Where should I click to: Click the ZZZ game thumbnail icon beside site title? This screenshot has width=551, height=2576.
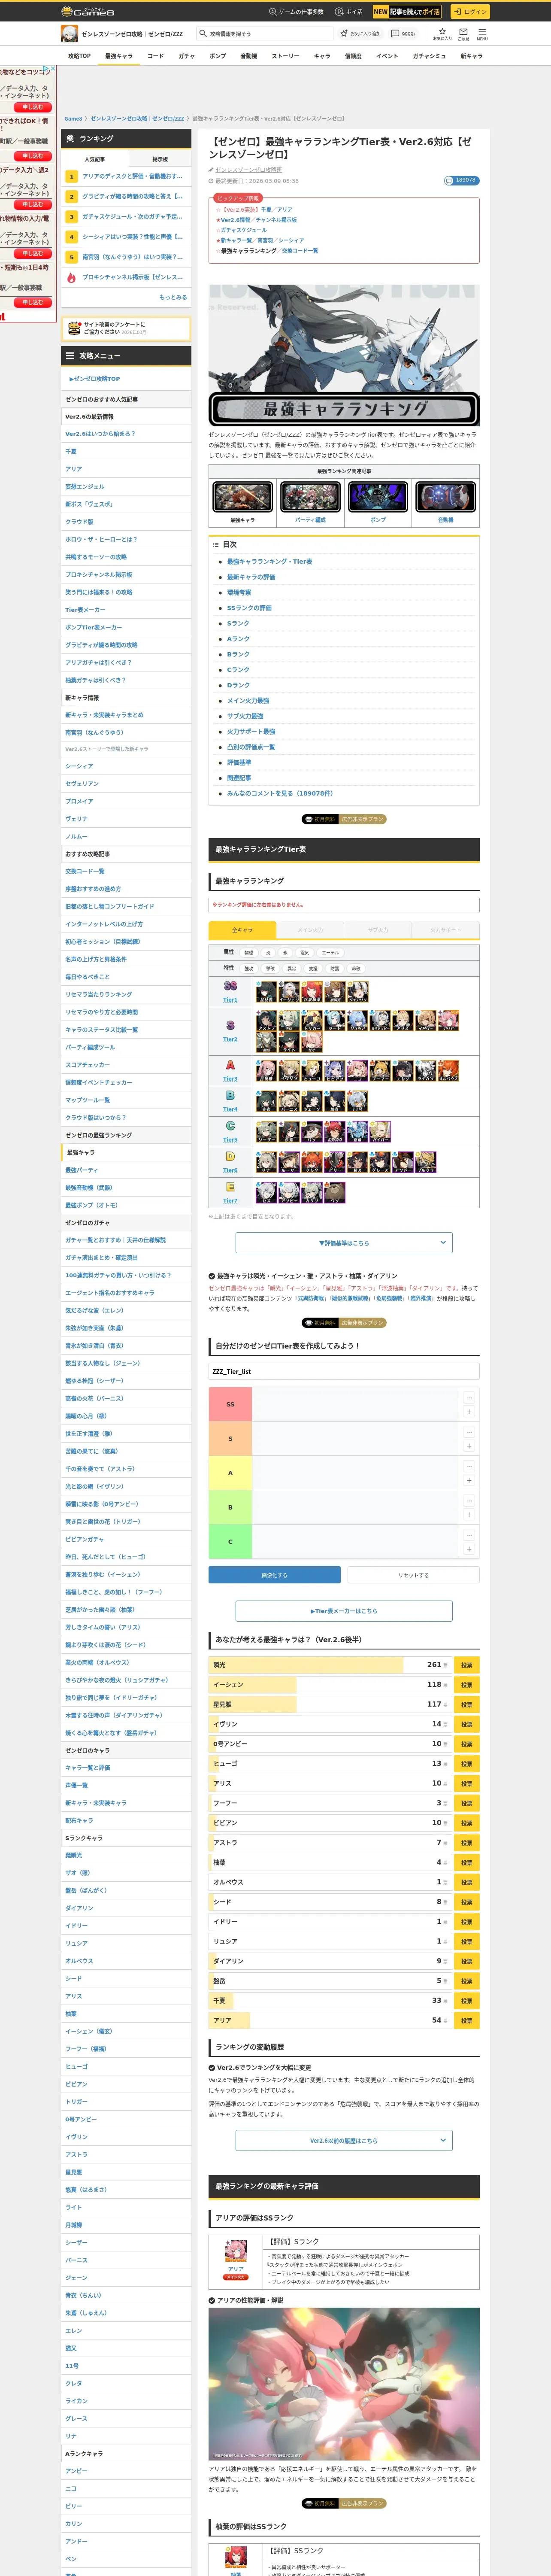pyautogui.click(x=69, y=34)
